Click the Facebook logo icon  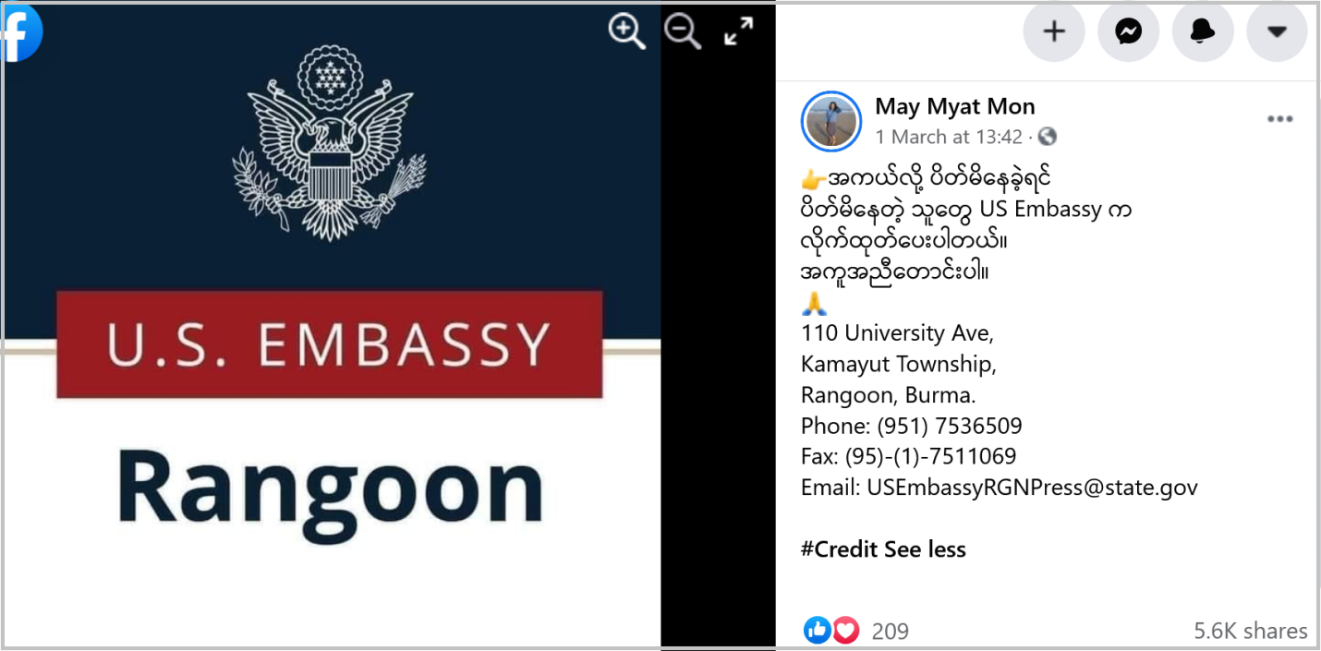(20, 33)
